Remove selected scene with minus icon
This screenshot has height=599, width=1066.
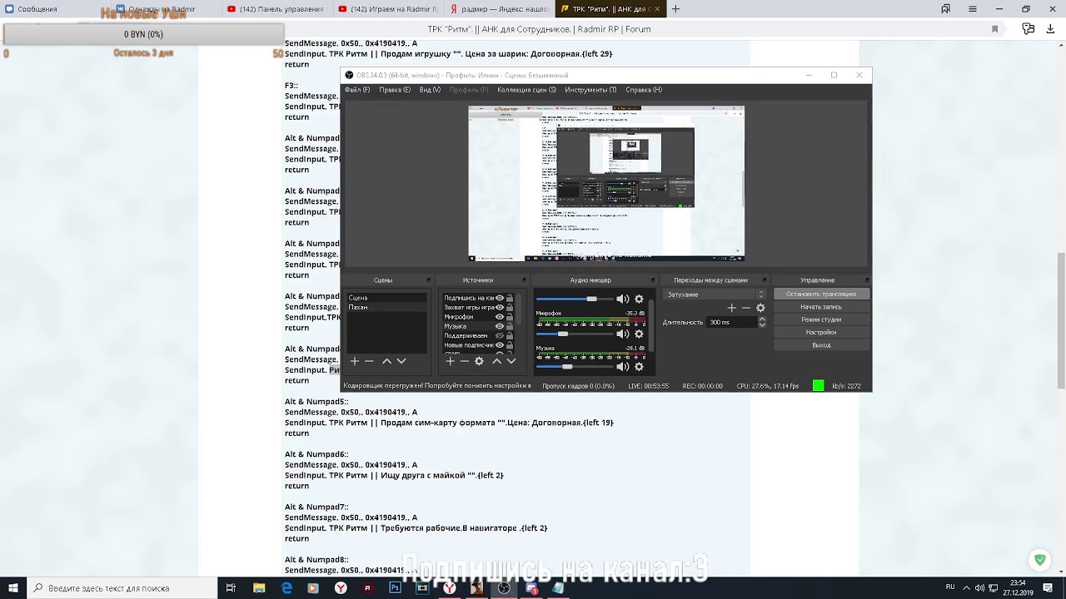coord(369,361)
